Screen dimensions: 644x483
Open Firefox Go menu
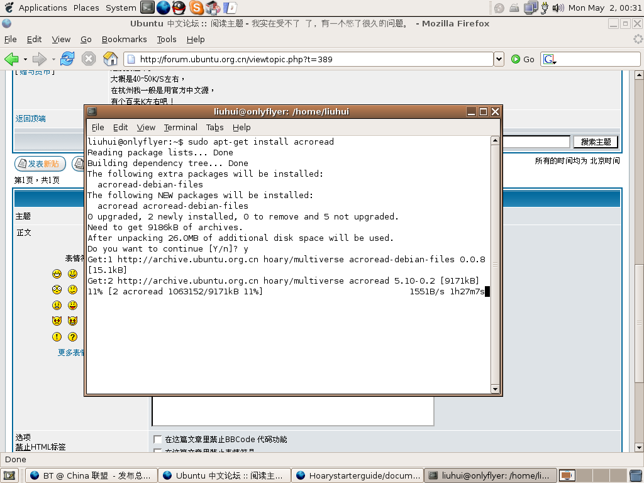click(x=86, y=40)
